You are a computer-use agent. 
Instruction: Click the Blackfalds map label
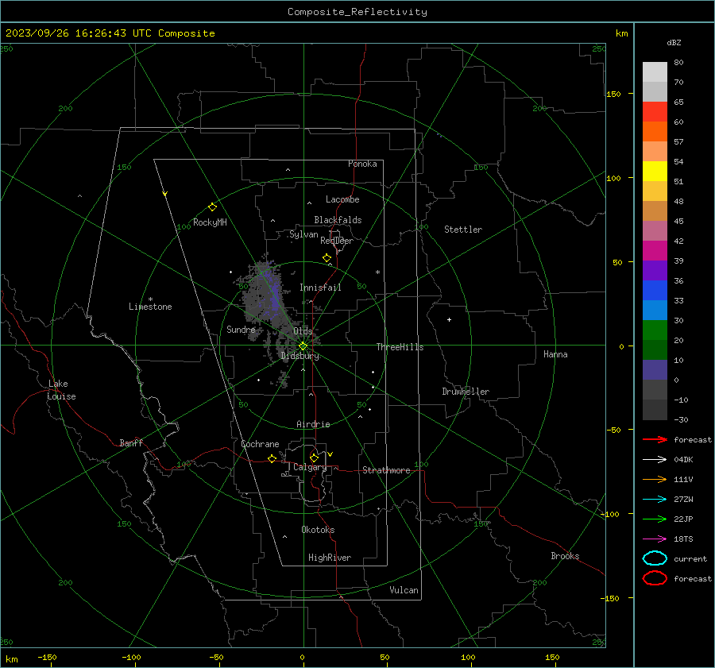338,220
